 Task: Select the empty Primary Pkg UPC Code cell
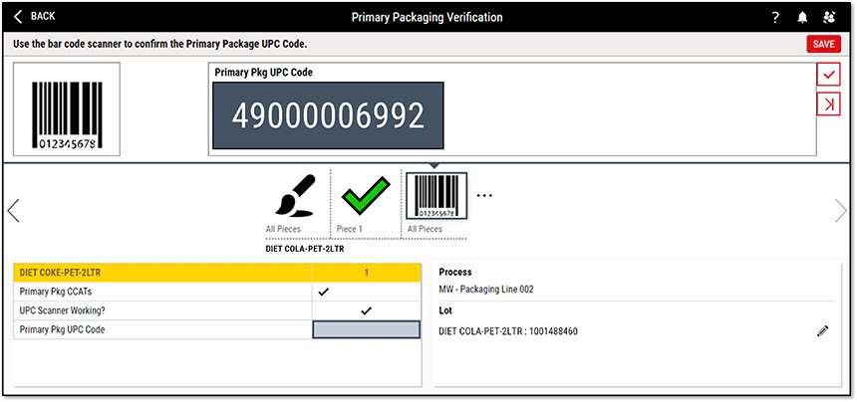point(366,329)
